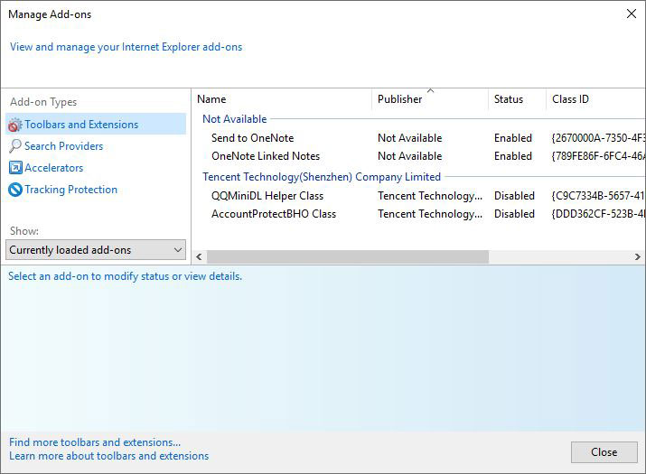Click Class ID starting with {2670000A
This screenshot has width=646, height=474.
coord(598,138)
